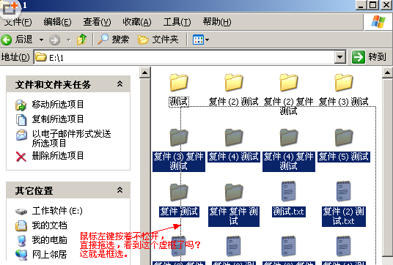Toggle the Folders (文件夹) pane
Screen dimensions: 393x265
pos(158,40)
